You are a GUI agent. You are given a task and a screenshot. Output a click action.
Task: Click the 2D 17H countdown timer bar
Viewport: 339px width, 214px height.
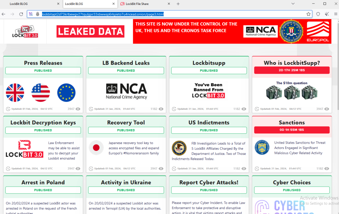pyautogui.click(x=292, y=70)
